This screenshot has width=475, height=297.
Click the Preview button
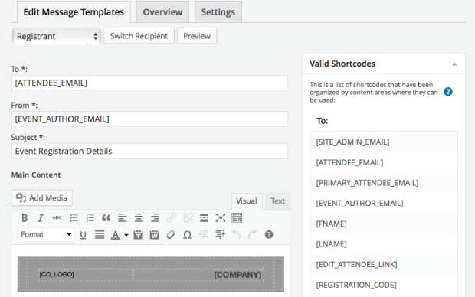[197, 36]
